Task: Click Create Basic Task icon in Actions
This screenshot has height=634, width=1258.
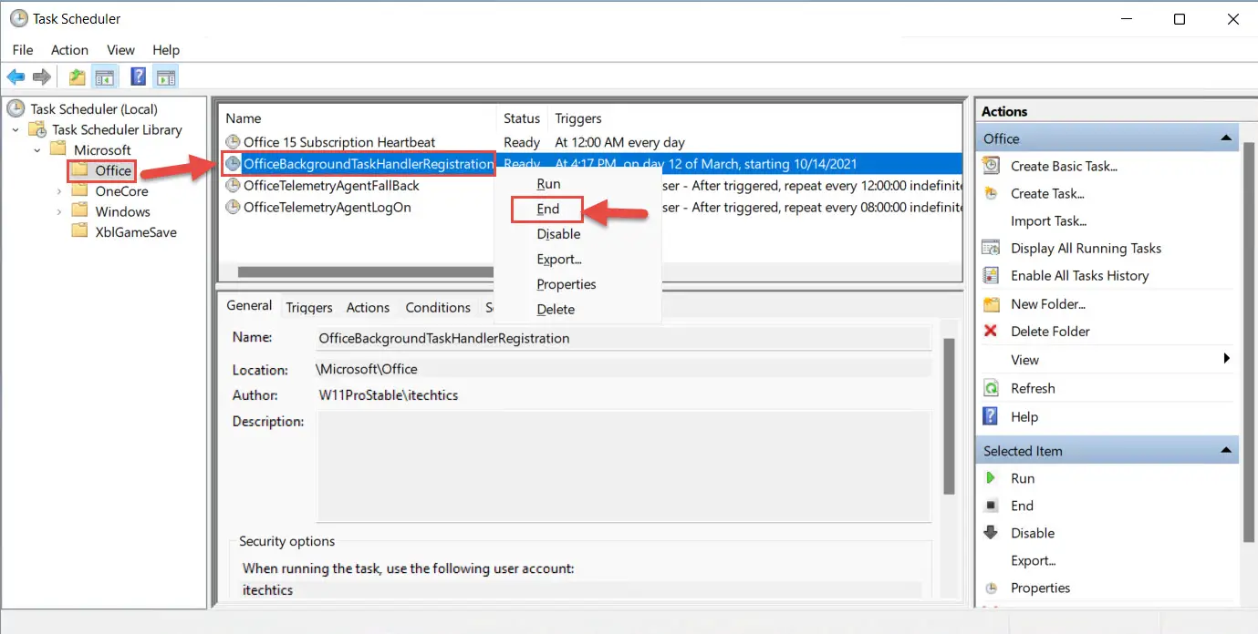Action: pyautogui.click(x=991, y=166)
